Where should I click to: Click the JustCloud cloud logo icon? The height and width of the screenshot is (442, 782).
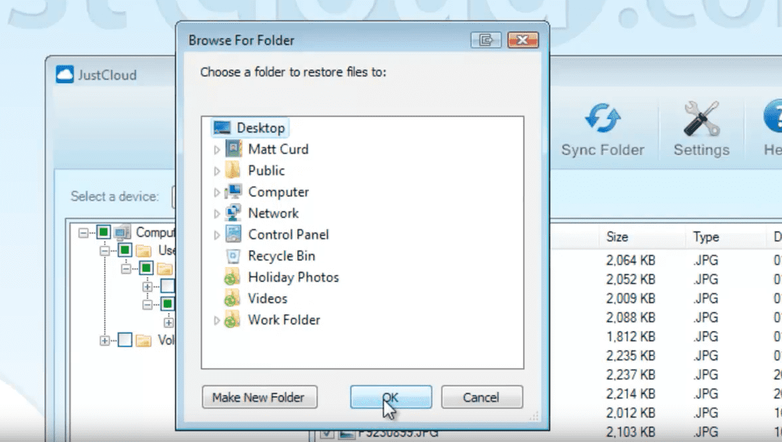pos(65,75)
